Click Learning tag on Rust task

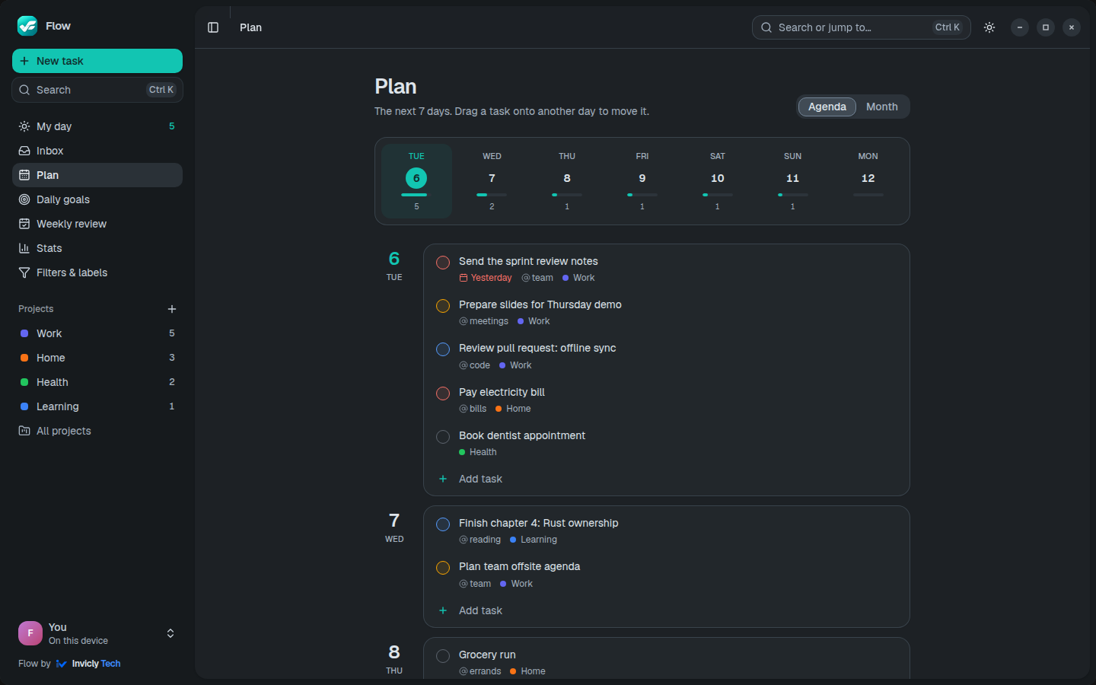coord(534,540)
